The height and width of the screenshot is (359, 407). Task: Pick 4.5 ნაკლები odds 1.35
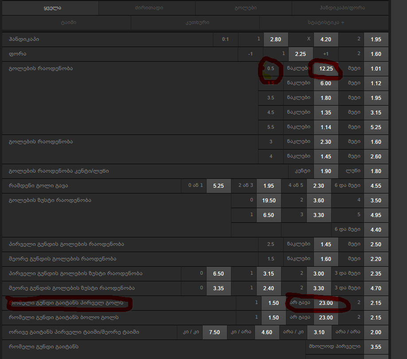(326, 112)
